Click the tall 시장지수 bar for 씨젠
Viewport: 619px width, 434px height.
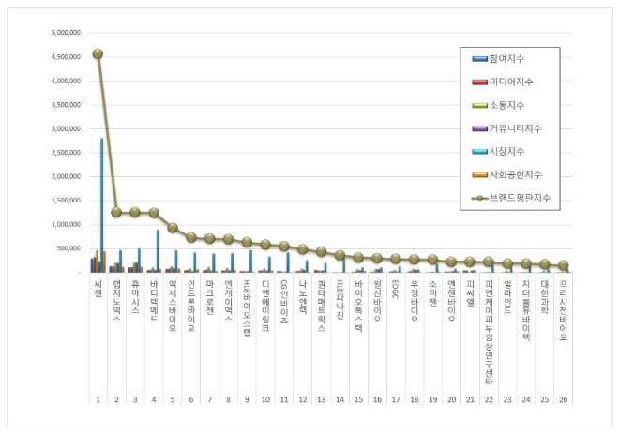pyautogui.click(x=101, y=204)
